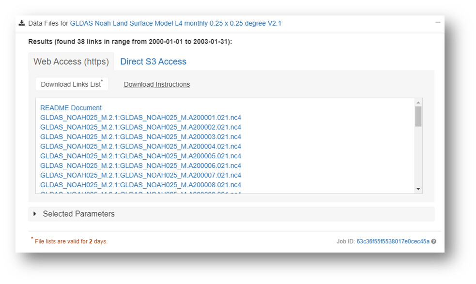Viewport: 476px width, 284px height.
Task: Download the A200002.021.nc4 file
Action: pos(140,127)
